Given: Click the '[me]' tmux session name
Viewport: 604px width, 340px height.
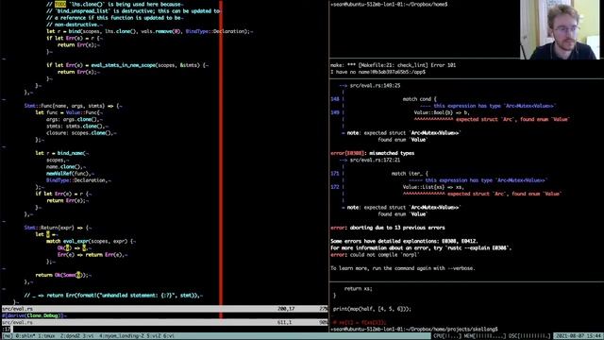Looking at the screenshot, I should click(8, 336).
